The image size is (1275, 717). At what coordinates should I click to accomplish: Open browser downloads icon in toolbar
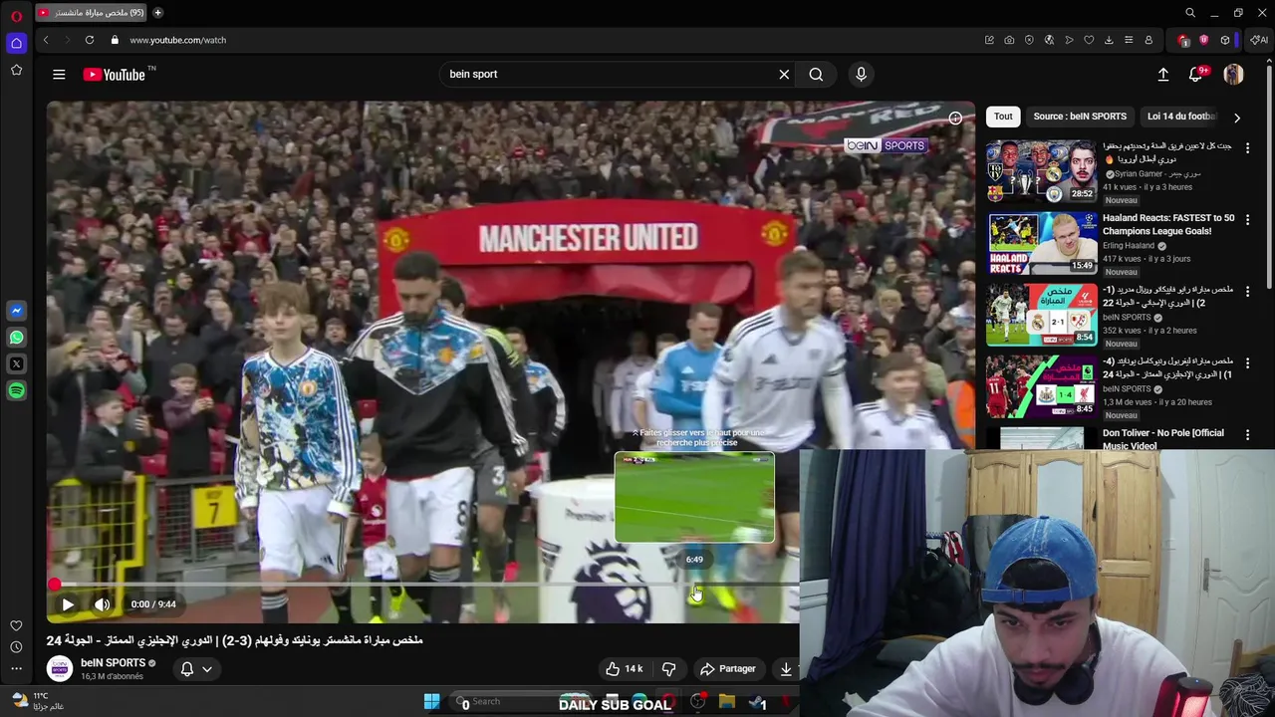tap(1109, 40)
